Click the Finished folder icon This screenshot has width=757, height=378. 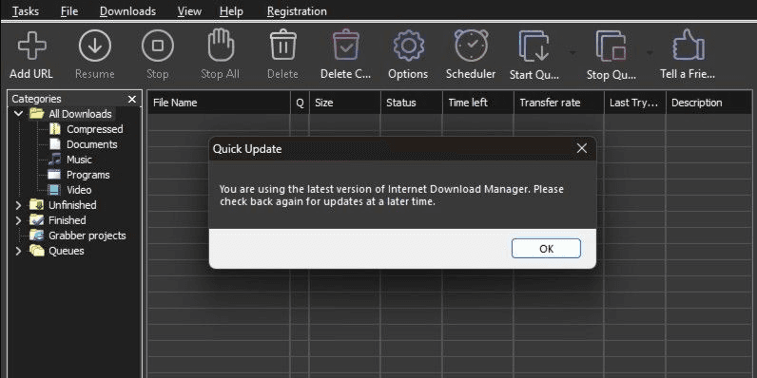(x=37, y=220)
